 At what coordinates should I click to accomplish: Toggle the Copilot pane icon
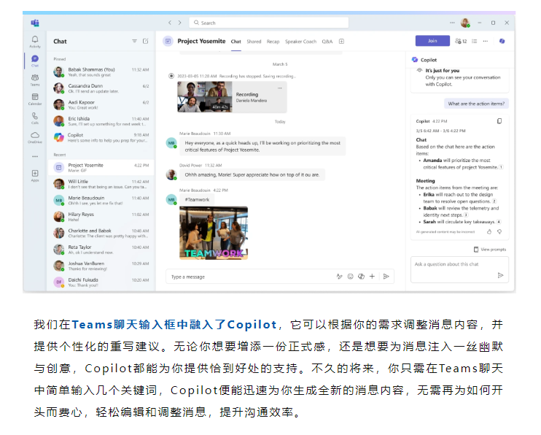pyautogui.click(x=502, y=41)
